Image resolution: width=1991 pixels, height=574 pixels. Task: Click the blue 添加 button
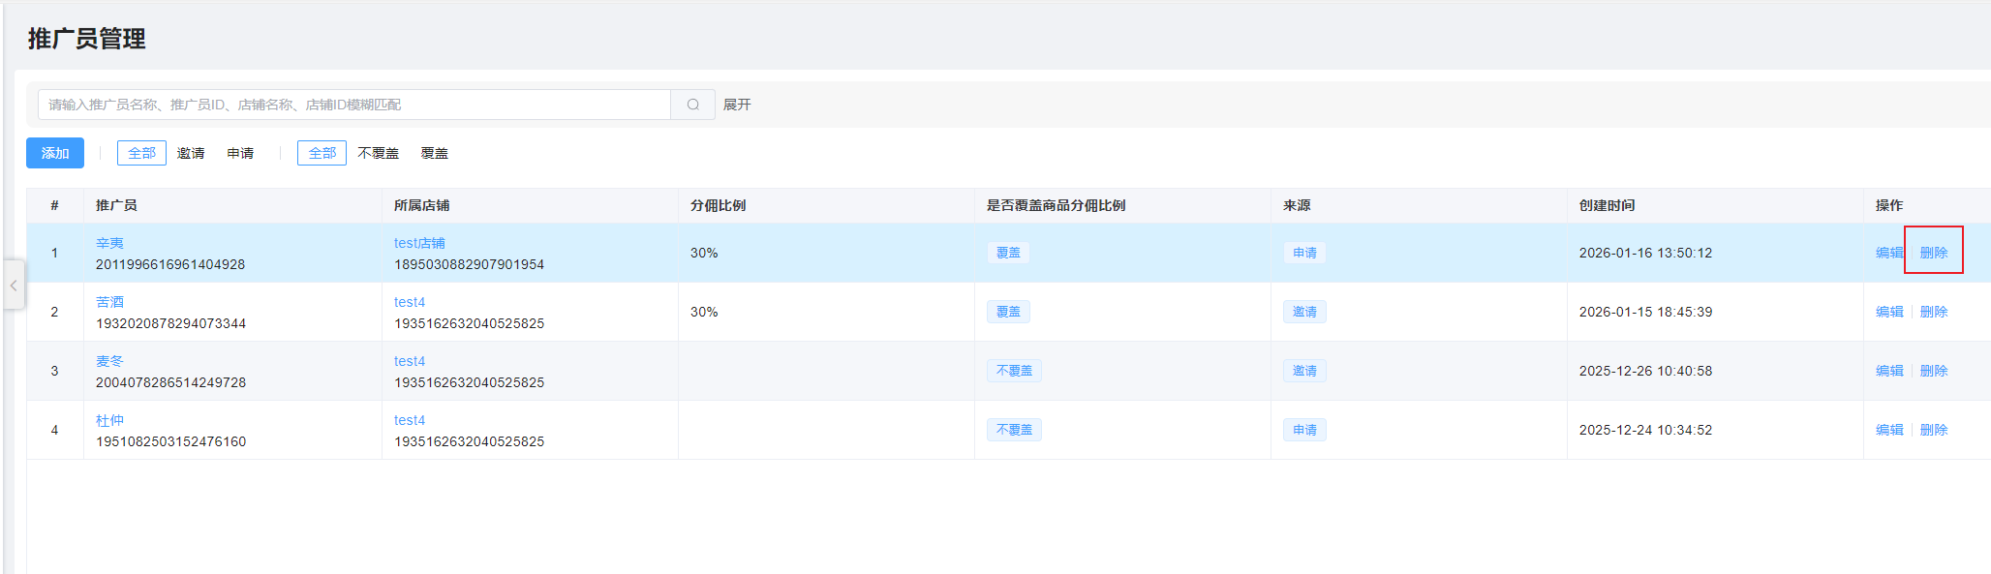pyautogui.click(x=55, y=153)
